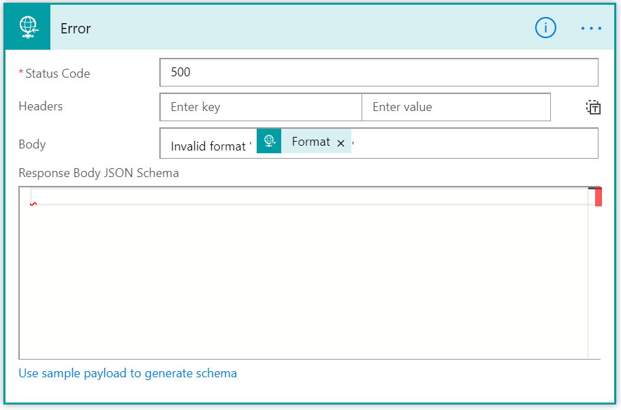Click the globe icon on Format token
This screenshot has width=621, height=410.
(x=269, y=141)
